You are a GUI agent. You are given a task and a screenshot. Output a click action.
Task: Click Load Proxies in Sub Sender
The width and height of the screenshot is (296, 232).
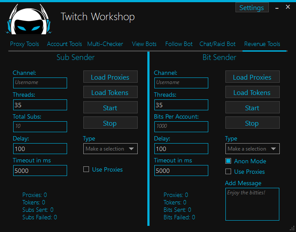click(110, 77)
